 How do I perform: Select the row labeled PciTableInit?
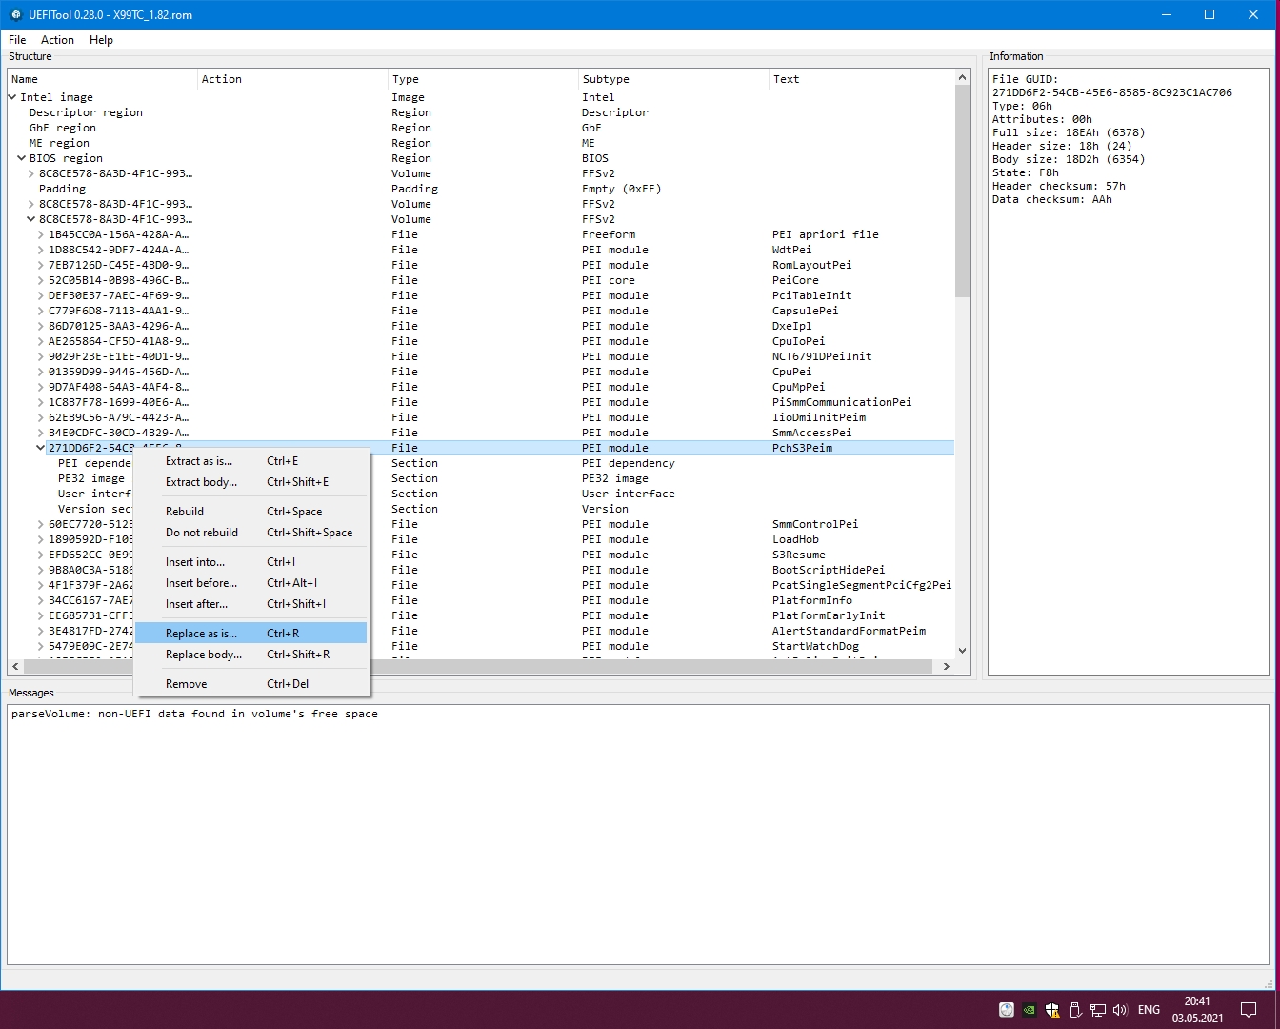click(481, 295)
